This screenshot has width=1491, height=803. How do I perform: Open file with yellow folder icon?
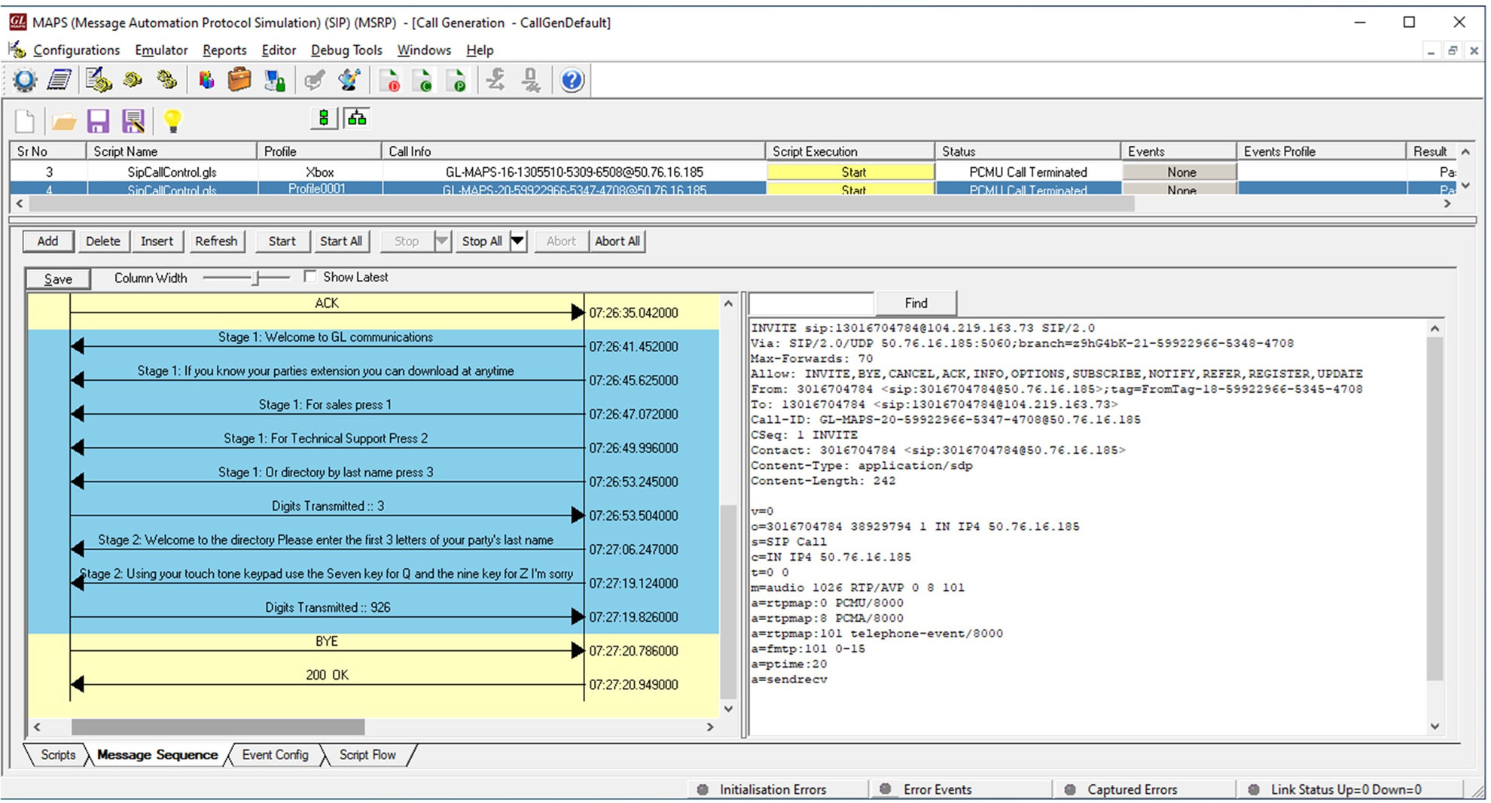tap(63, 120)
